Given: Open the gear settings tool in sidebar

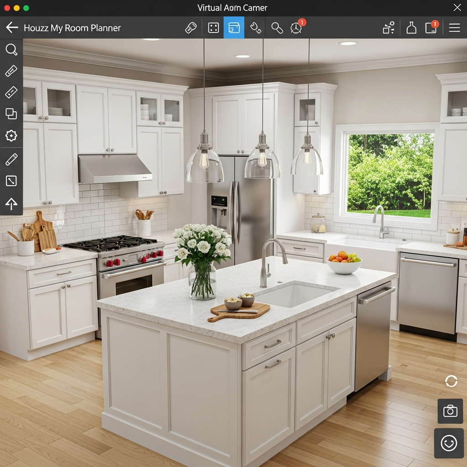Looking at the screenshot, I should pos(11,135).
